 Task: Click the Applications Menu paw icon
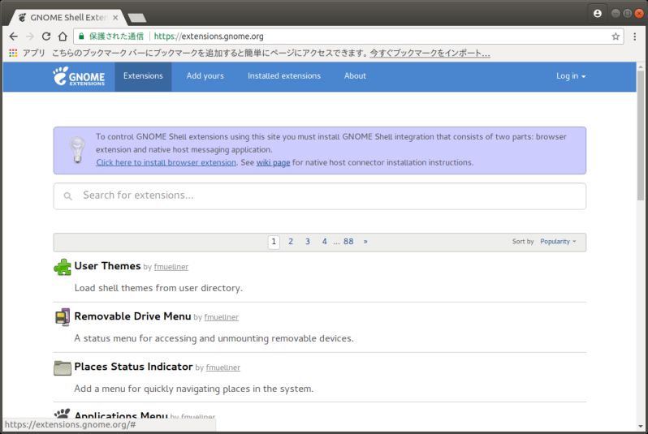[63, 414]
